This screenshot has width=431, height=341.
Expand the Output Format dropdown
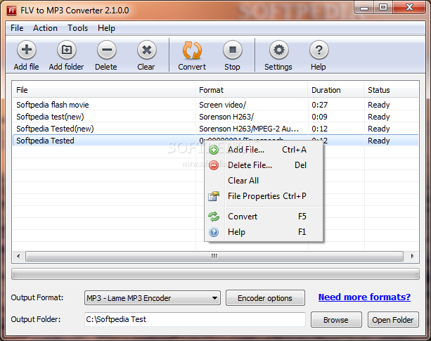(153, 298)
